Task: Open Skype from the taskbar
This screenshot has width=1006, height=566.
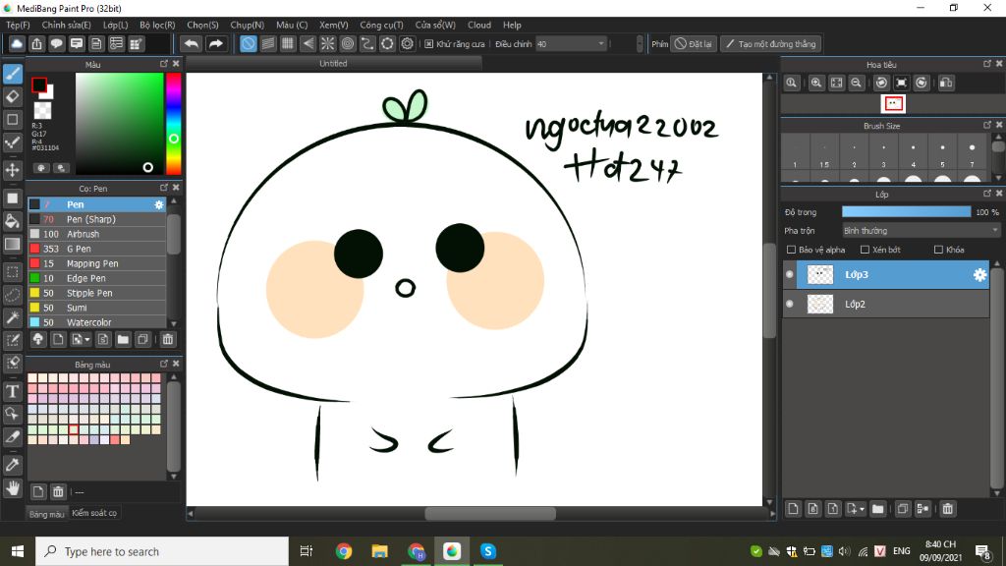Action: 488,551
